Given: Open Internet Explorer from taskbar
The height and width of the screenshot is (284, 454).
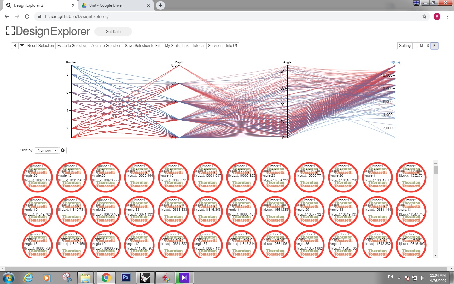Looking at the screenshot, I should pyautogui.click(x=28, y=278).
